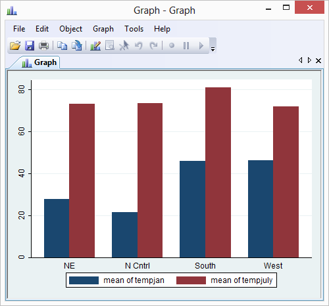The width and height of the screenshot is (329, 306).
Task: Click the Rename/paste graph toolbar icon
Action: (77, 45)
